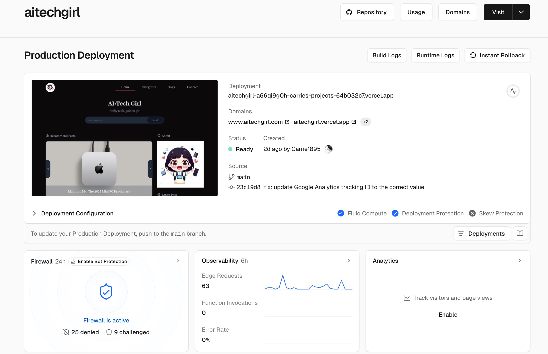This screenshot has width=548, height=354.
Task: Click the Deployment Protection checkmark
Action: (x=395, y=213)
